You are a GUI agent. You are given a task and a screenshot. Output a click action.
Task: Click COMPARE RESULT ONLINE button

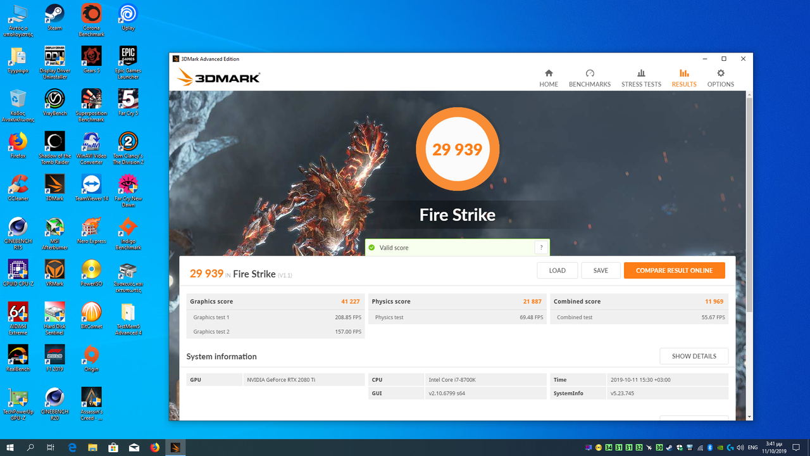click(x=675, y=270)
